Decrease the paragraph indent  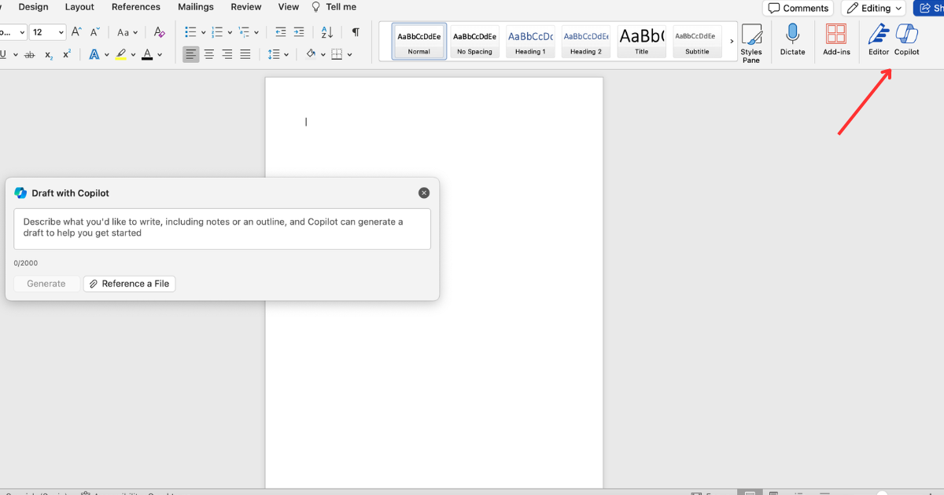(x=281, y=32)
